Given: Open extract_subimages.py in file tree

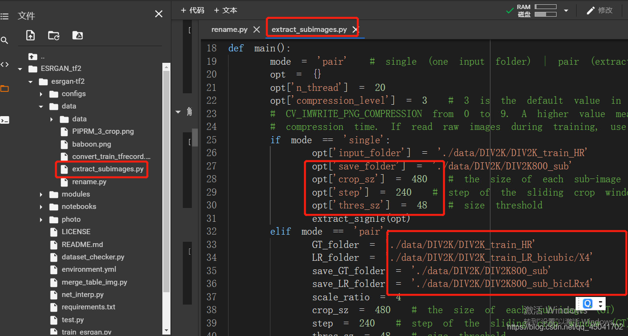Looking at the screenshot, I should point(108,169).
